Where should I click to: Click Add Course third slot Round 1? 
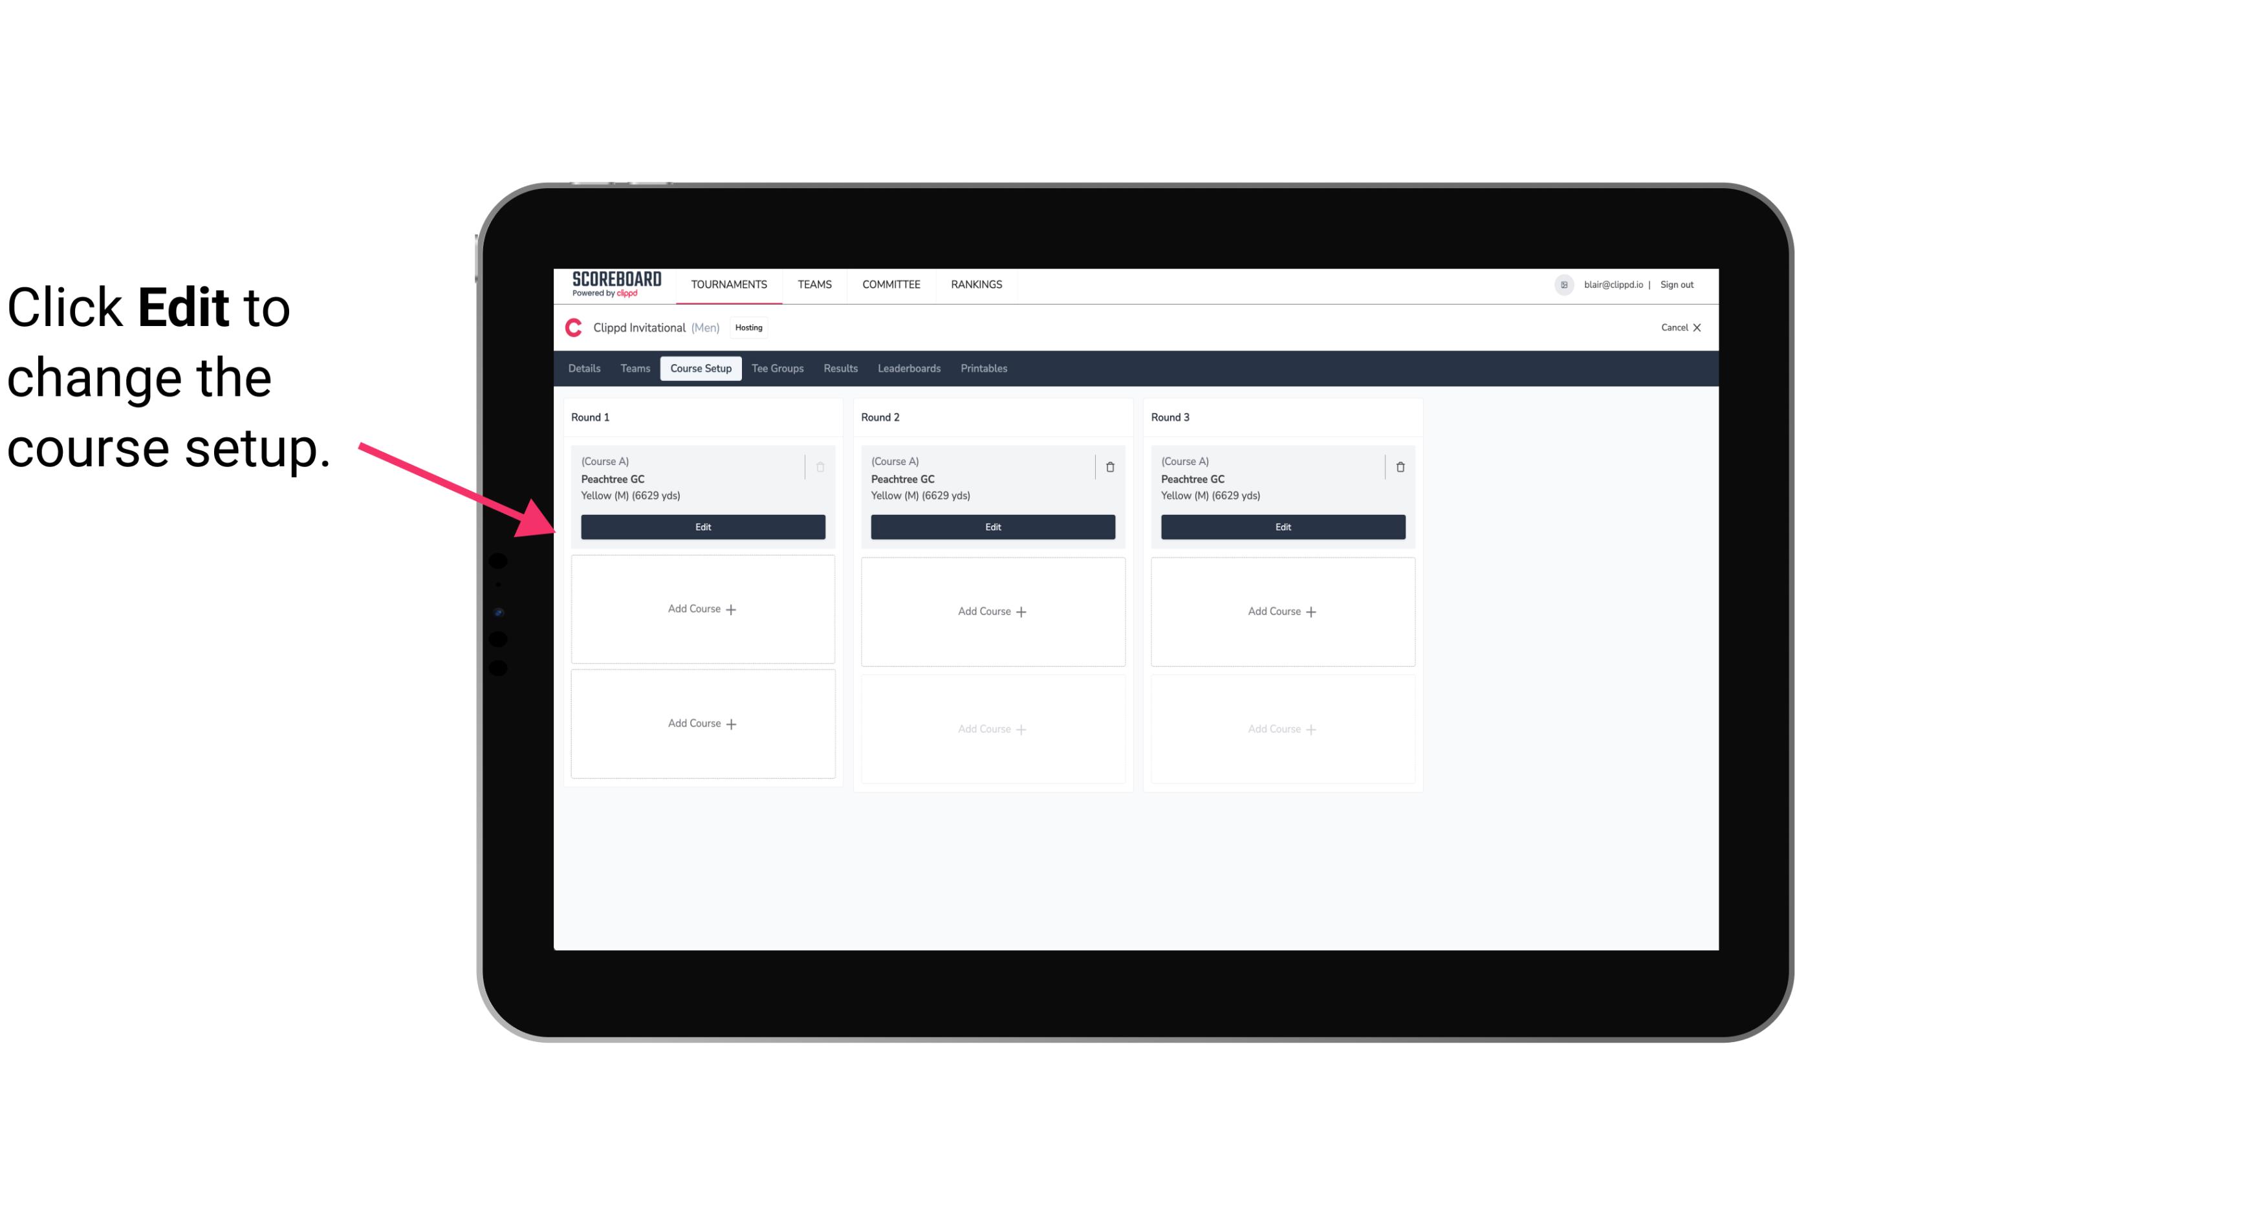[x=702, y=724]
